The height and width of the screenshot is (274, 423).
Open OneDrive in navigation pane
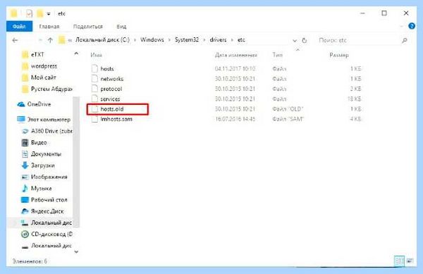pyautogui.click(x=39, y=104)
